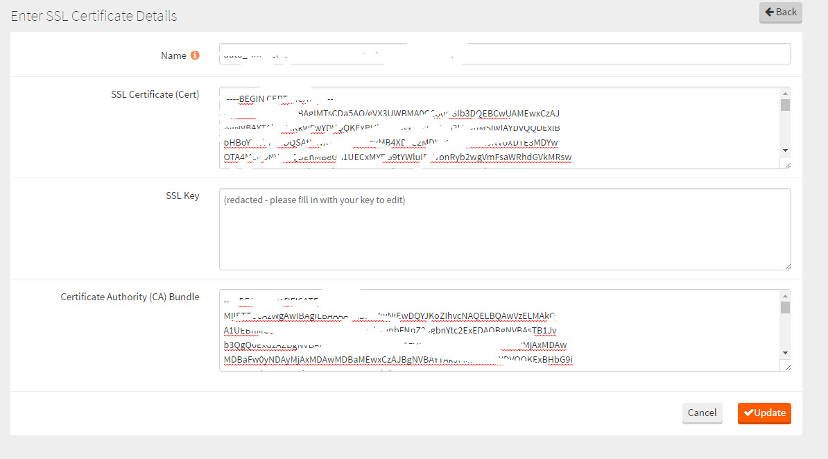Click the SSL Key resize handle

[x=787, y=266]
